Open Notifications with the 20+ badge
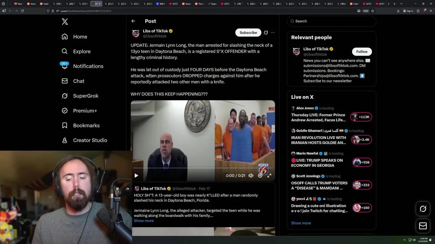 tap(82, 66)
